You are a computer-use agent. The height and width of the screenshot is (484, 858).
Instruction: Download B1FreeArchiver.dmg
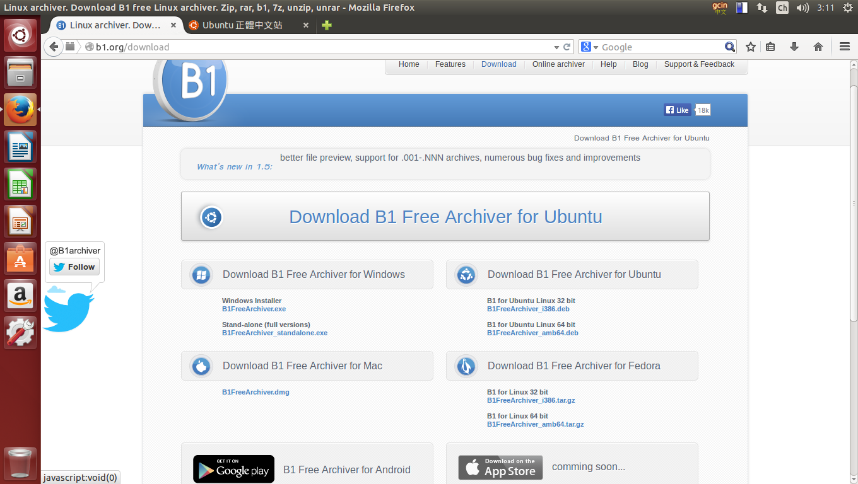click(x=256, y=392)
